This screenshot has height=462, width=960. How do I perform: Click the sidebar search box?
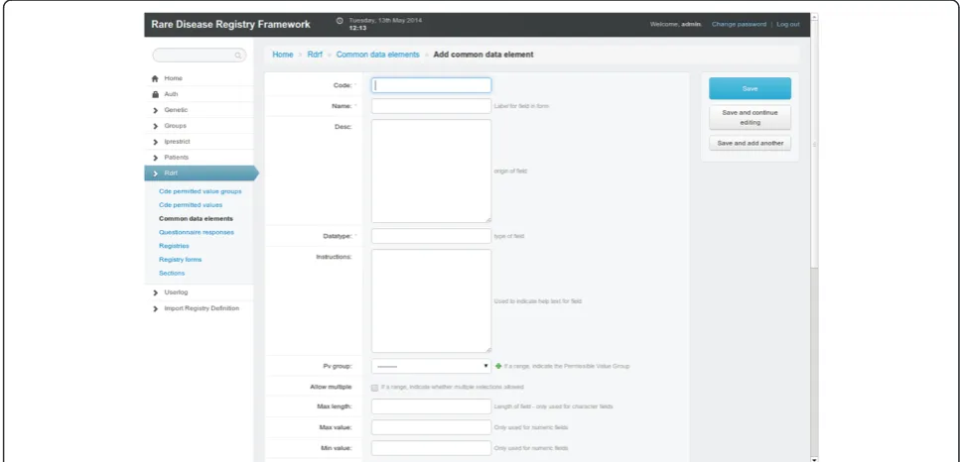[x=199, y=56]
